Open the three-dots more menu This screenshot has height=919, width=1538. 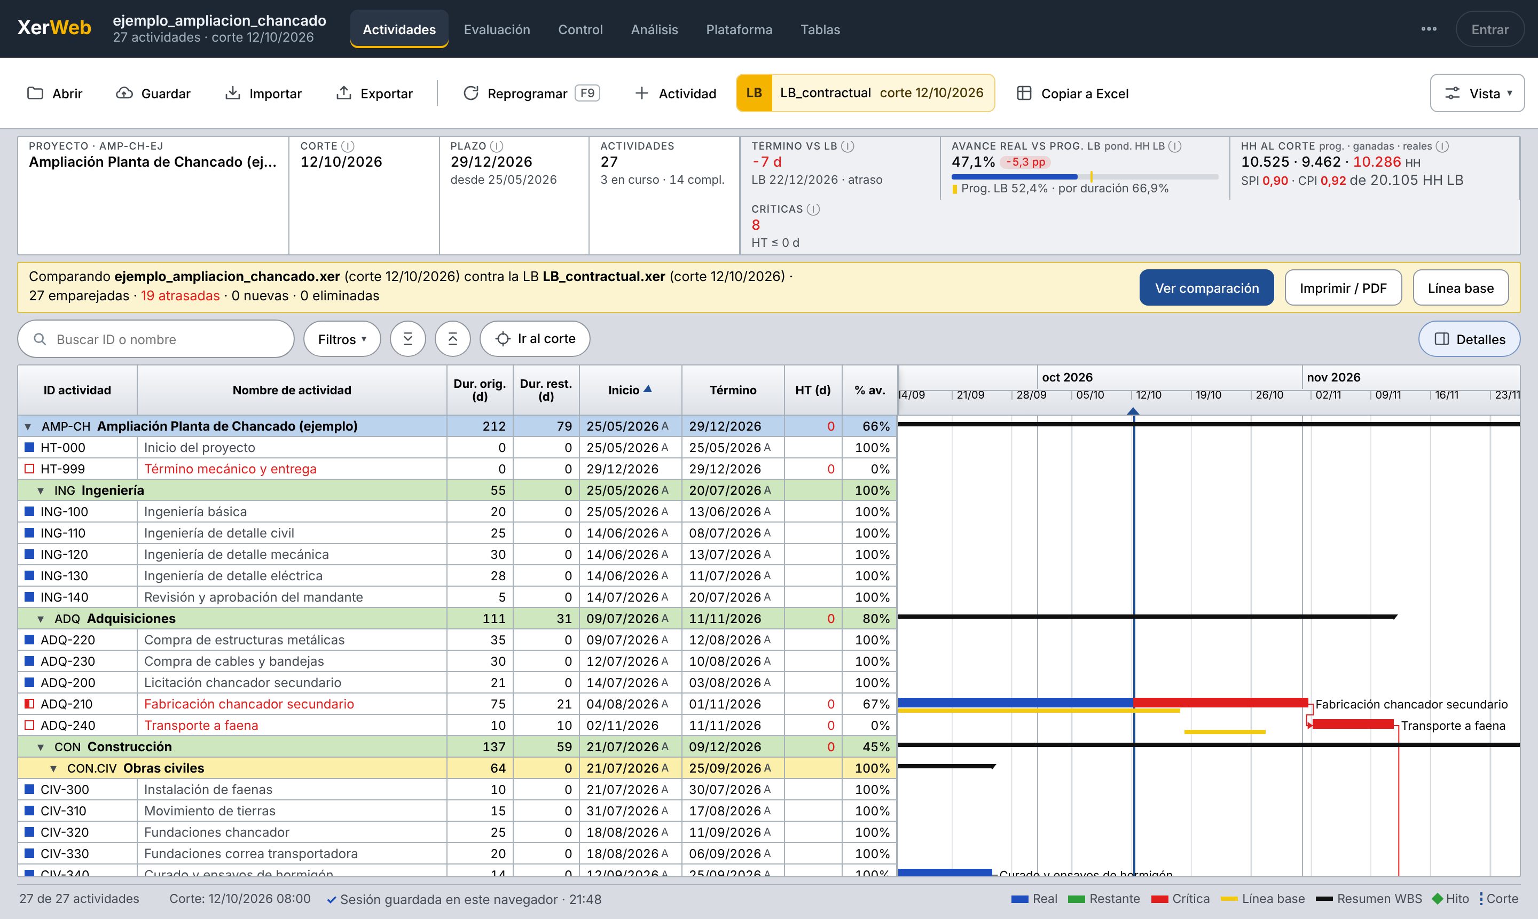[1429, 29]
